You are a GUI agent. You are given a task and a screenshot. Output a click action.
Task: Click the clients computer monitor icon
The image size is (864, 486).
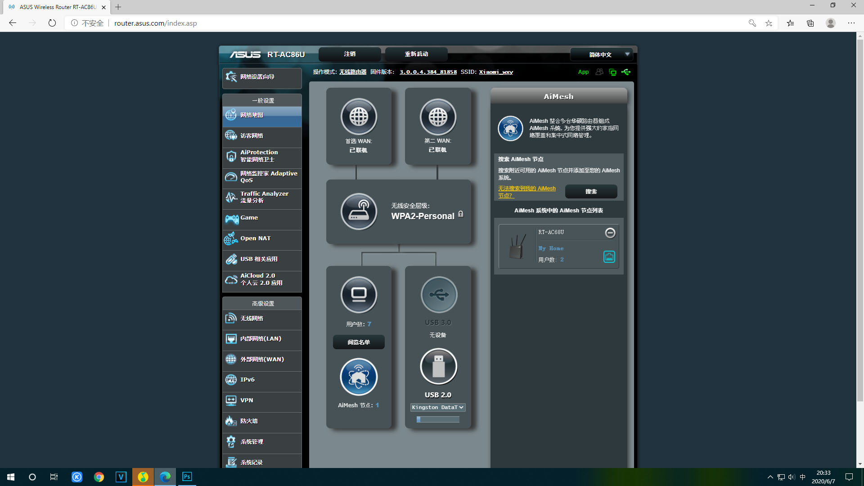tap(359, 295)
